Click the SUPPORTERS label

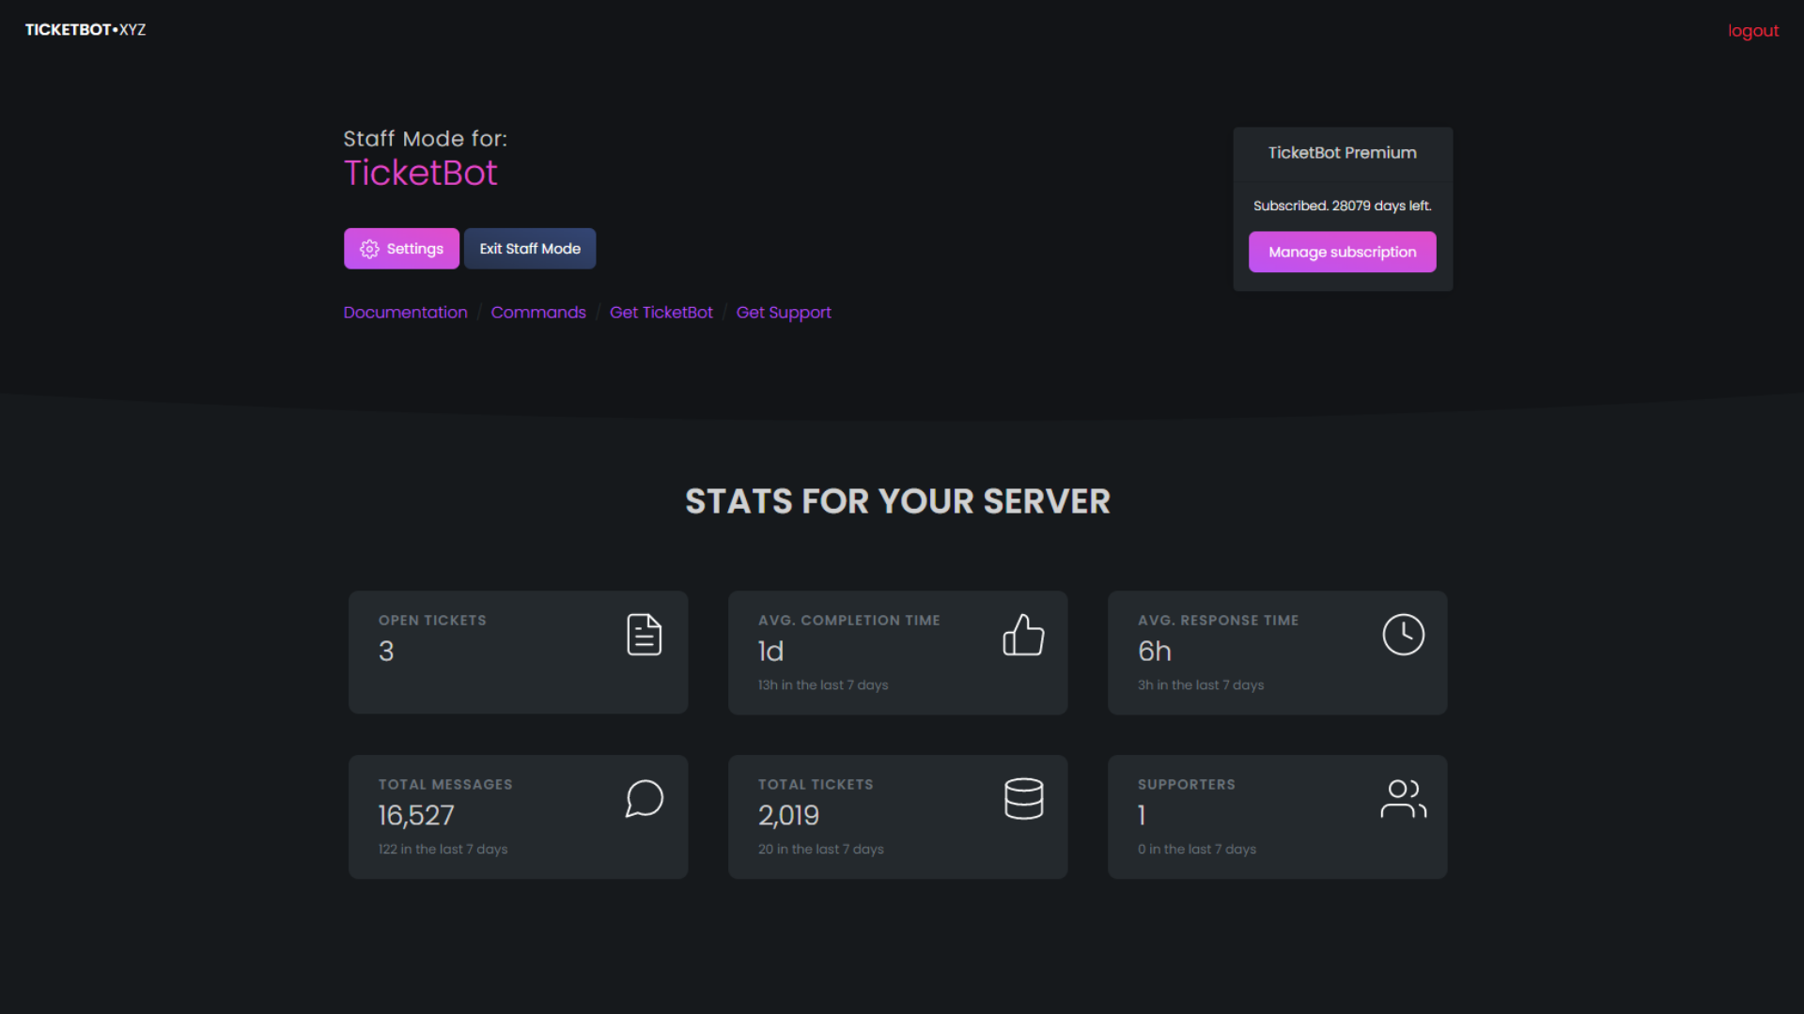[1186, 785]
